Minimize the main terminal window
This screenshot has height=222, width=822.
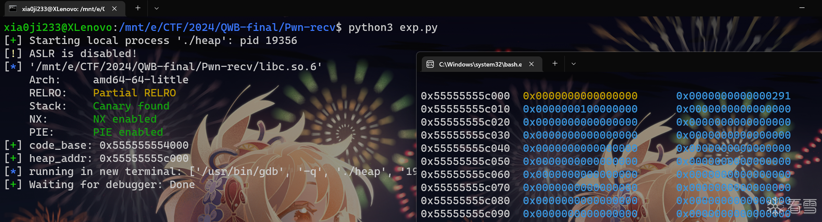(802, 8)
